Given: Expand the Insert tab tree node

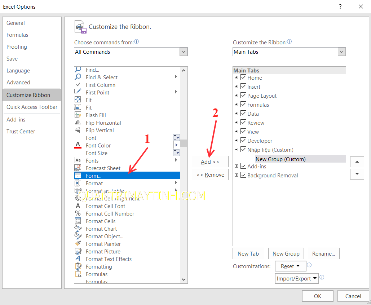Looking at the screenshot, I should (236, 87).
